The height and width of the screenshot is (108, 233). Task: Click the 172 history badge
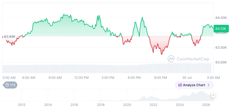pos(10,85)
